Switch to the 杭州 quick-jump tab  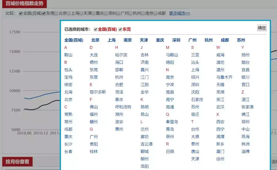point(209,40)
